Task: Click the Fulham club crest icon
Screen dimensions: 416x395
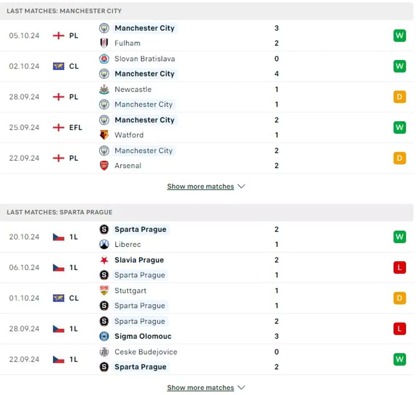Action: pyautogui.click(x=104, y=43)
